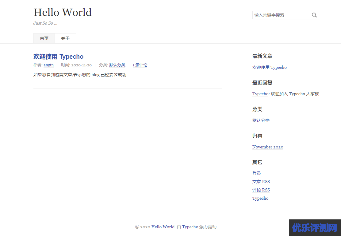Open 默认分类 in the sidebar 分类 section
This screenshot has height=236, width=341.
[x=261, y=120]
